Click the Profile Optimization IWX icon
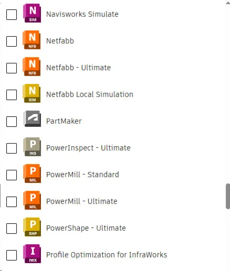The width and height of the screenshot is (230, 271). pyautogui.click(x=32, y=254)
